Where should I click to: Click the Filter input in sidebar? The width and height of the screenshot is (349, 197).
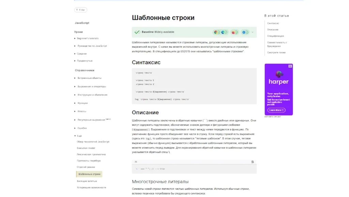pyautogui.click(x=80, y=10)
